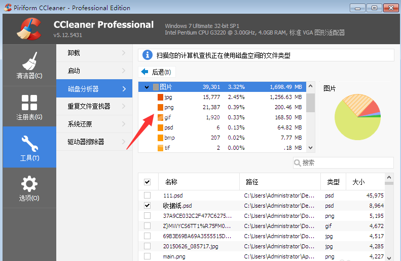Image resolution: width=401 pixels, height=261 pixels.
Task: Check the Z}MWYCS6TT gif file checkbox
Action: pos(148,226)
